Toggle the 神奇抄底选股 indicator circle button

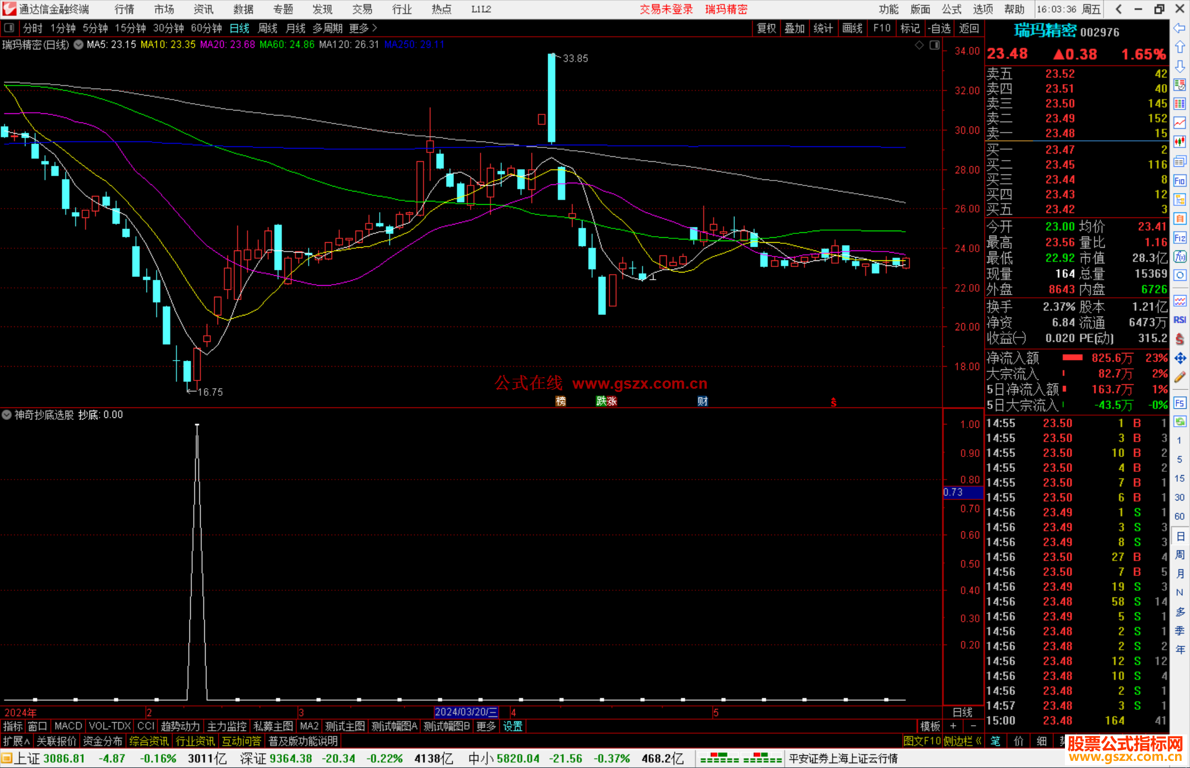[7, 415]
